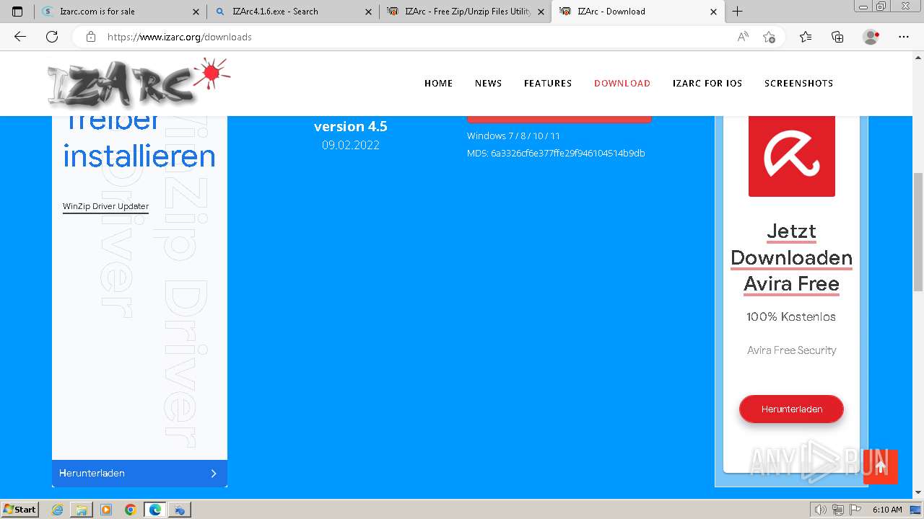Click the red Avira Herunterladen button
This screenshot has height=519, width=924.
coord(791,409)
